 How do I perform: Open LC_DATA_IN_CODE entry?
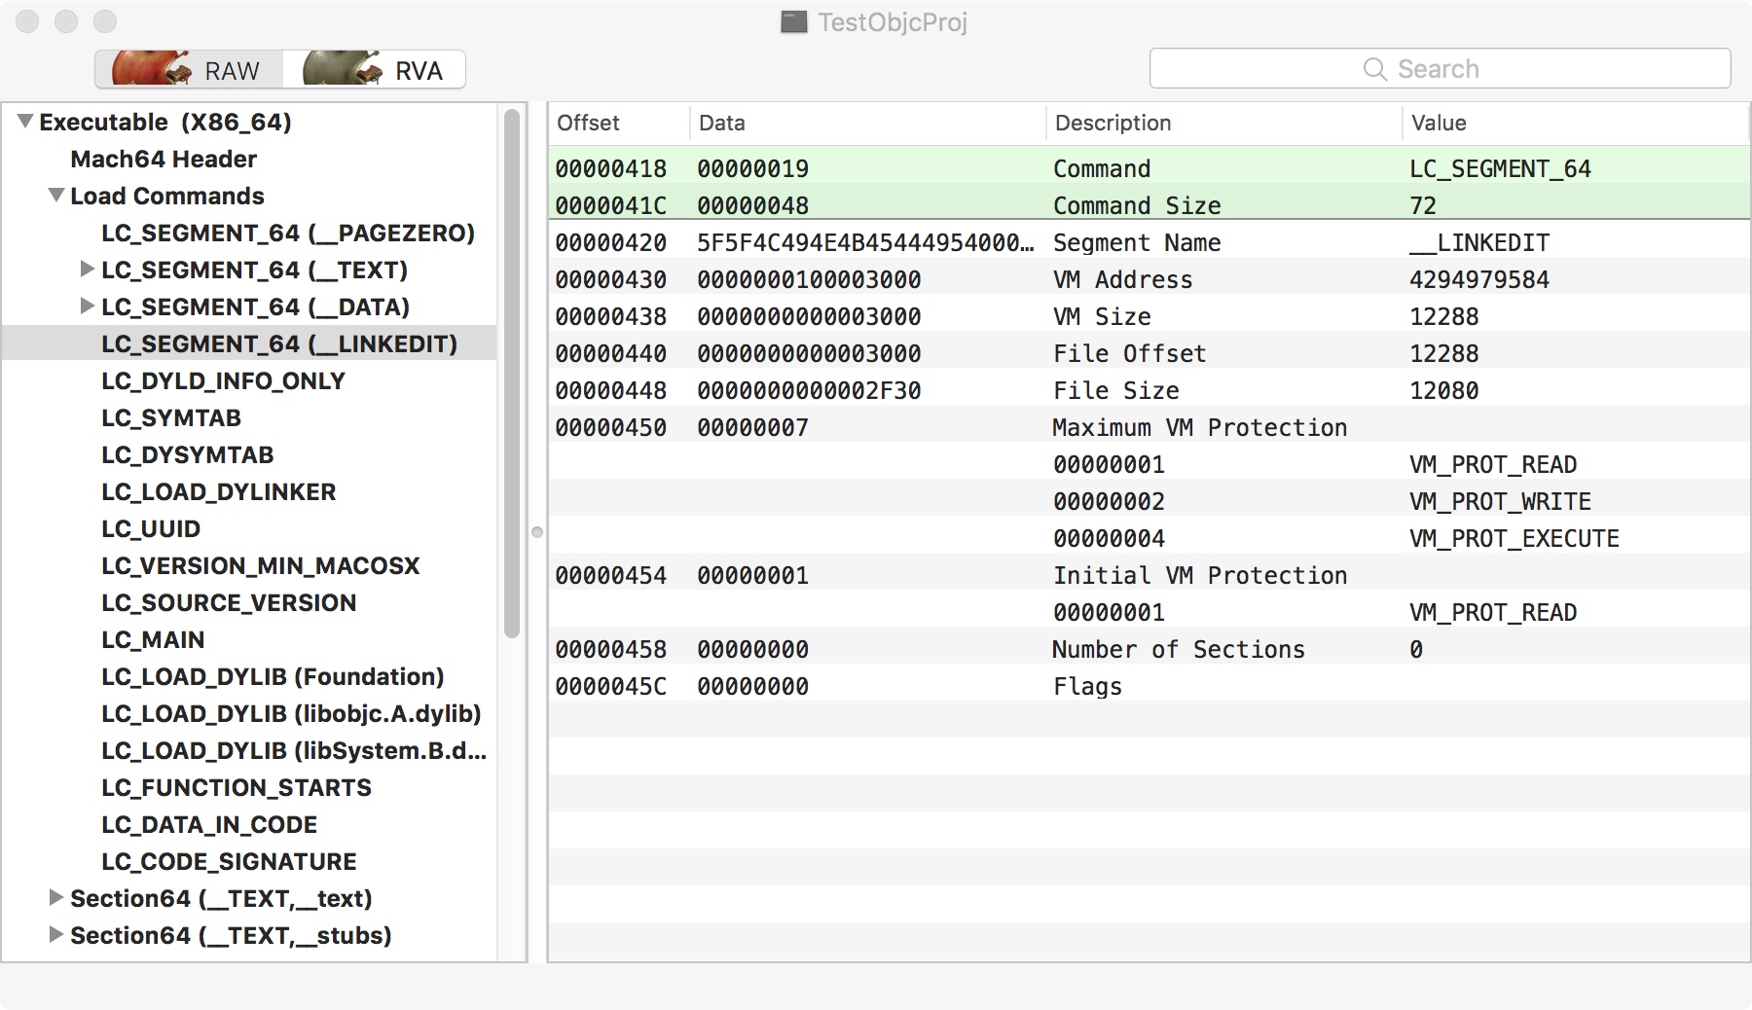coord(209,824)
